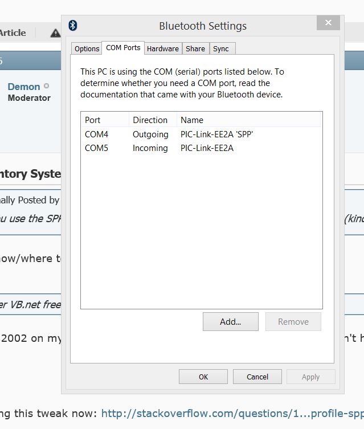Click the Direction column header
364x429 pixels.
pyautogui.click(x=150, y=120)
